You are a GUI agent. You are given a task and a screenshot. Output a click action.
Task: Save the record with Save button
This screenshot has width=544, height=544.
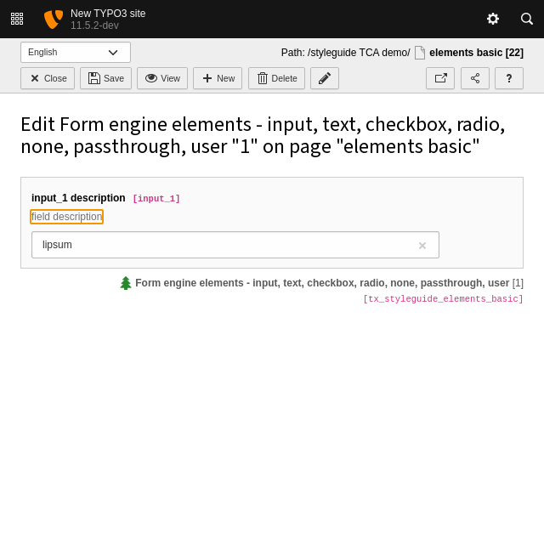click(x=105, y=78)
